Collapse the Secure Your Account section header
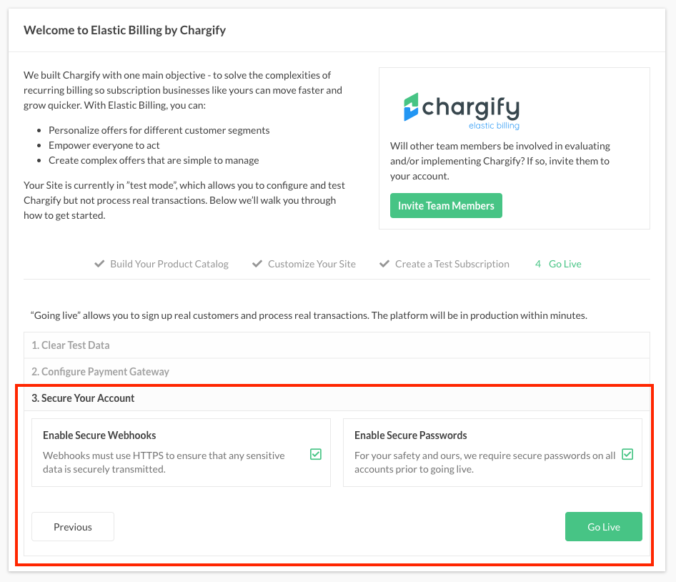 click(83, 398)
